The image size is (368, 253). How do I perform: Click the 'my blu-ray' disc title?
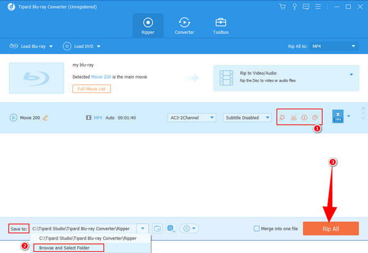83,65
